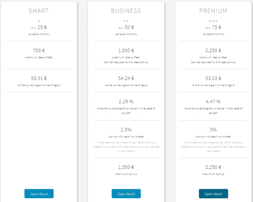Screen dimensions: 253x202
Task: Click the 5% purchase bonus value
Action: 213,130
